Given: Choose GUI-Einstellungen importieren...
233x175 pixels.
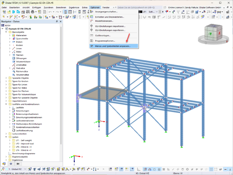Looking at the screenshot, I should [x=114, y=26].
